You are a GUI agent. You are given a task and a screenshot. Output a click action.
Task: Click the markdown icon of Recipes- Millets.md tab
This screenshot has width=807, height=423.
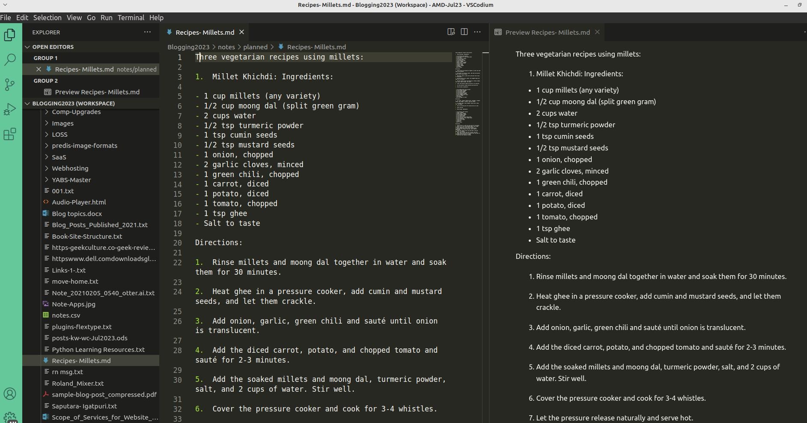(x=170, y=32)
